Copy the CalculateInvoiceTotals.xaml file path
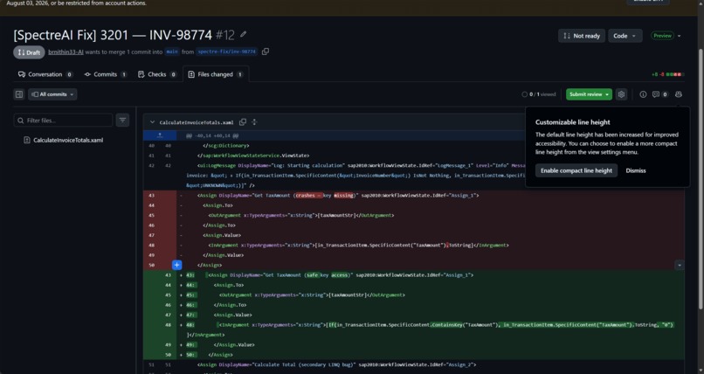The height and width of the screenshot is (374, 704). [243, 122]
